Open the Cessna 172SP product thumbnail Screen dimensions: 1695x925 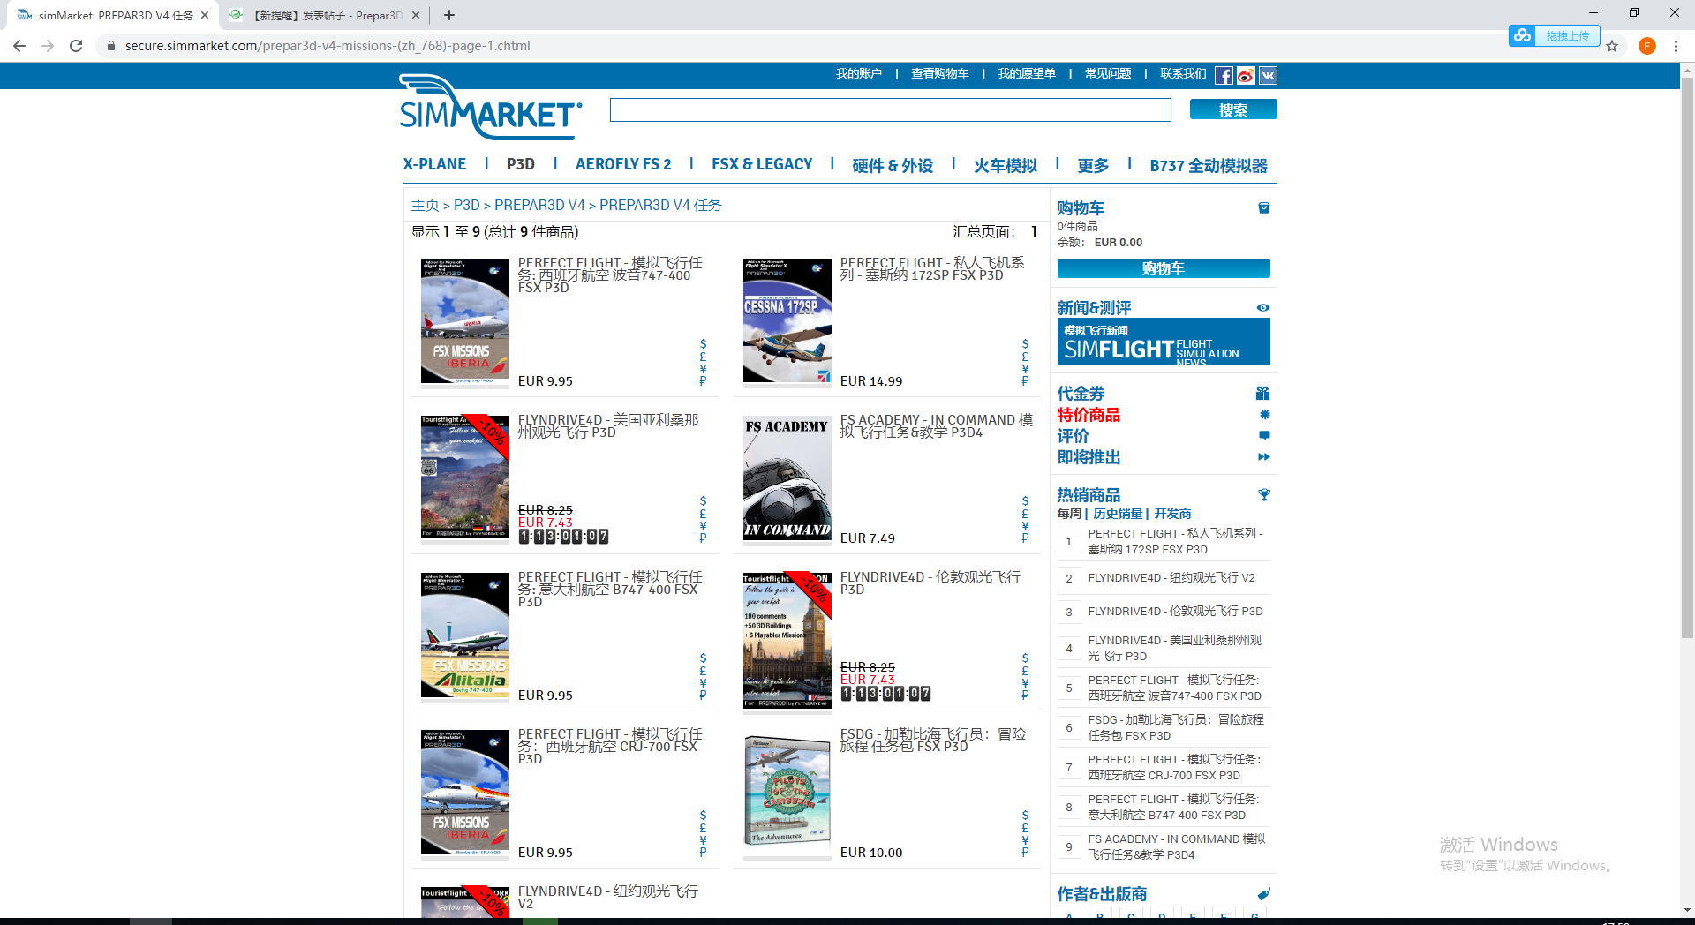(787, 321)
